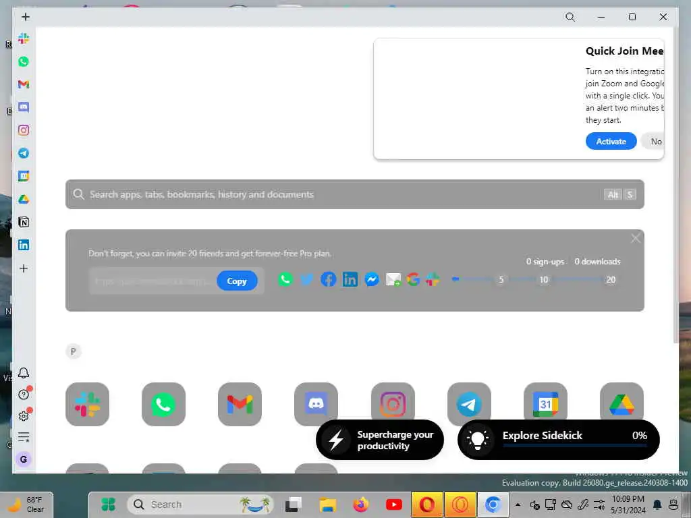Share the invite via LinkedIn icon
Screen dimensions: 691x518
pyautogui.click(x=350, y=279)
